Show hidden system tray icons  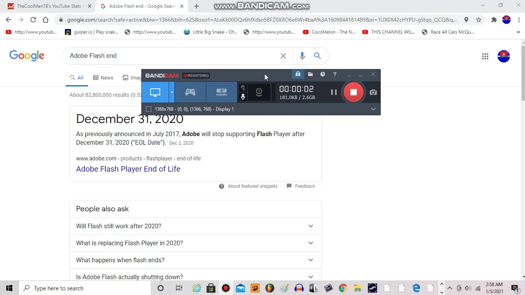click(x=450, y=288)
